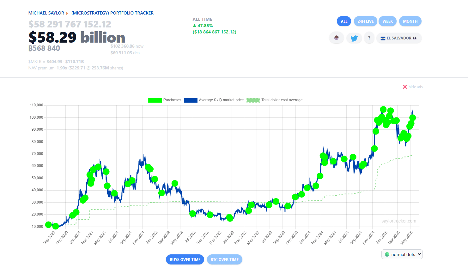
Task: Click the $58.29 billion portfolio value
Action: pyautogui.click(x=77, y=37)
